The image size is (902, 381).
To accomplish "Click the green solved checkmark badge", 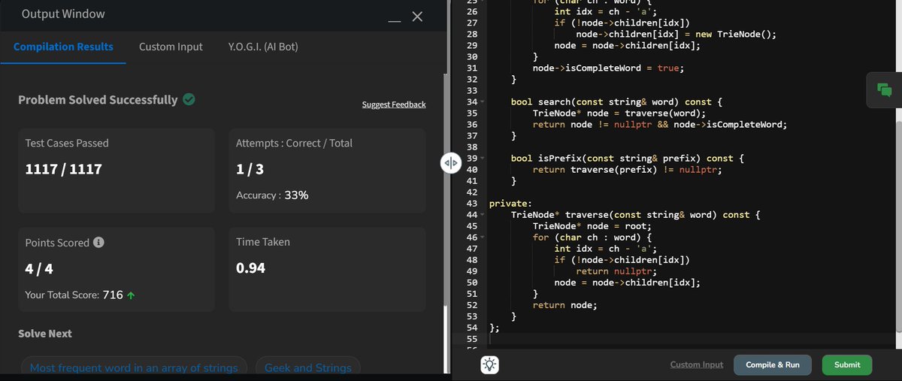I will 189,99.
